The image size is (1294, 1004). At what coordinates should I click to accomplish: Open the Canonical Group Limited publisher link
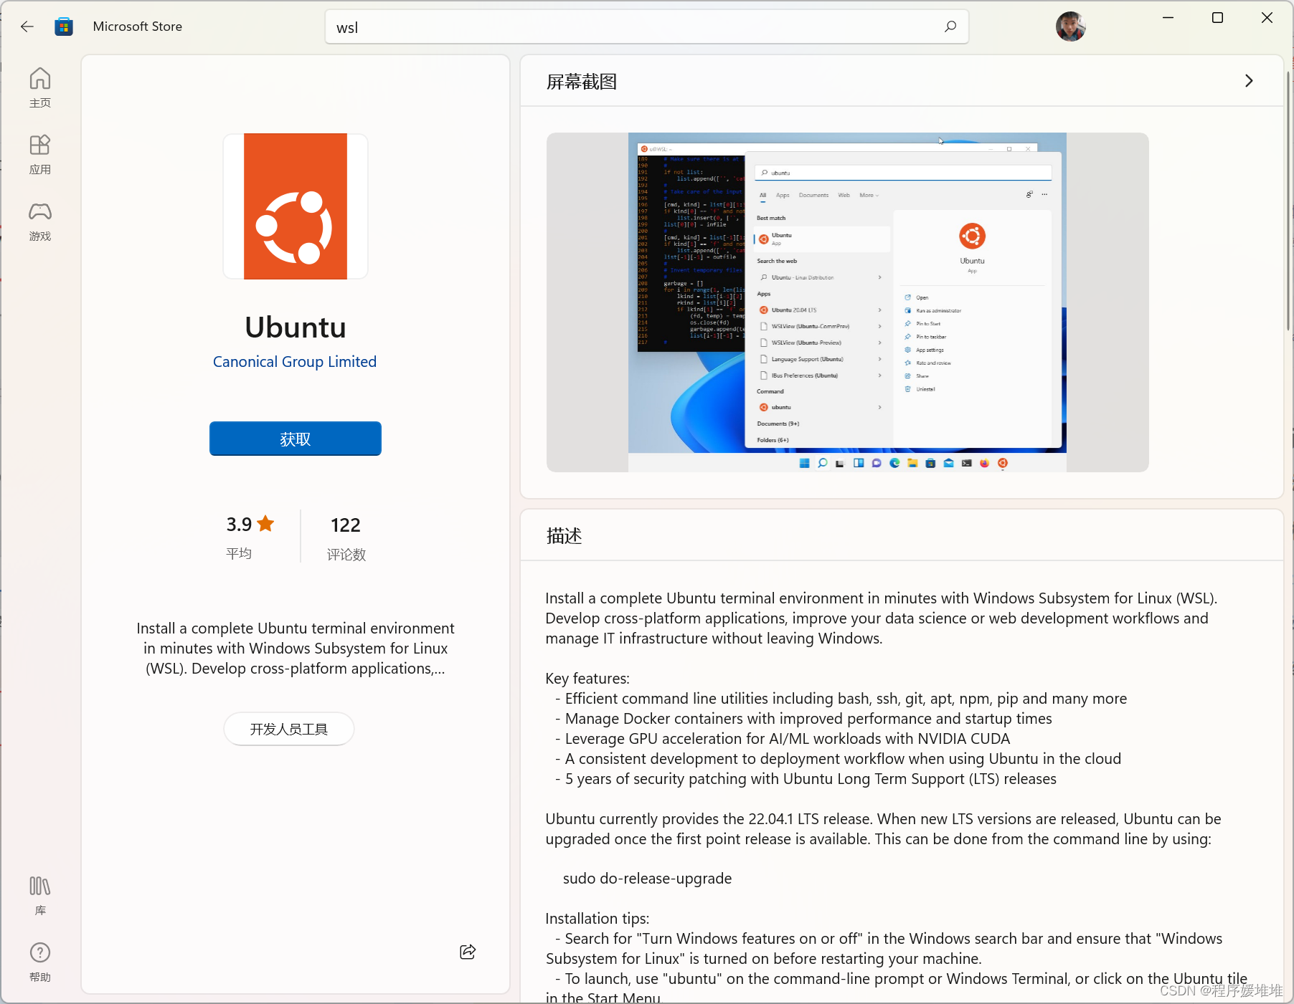(295, 362)
